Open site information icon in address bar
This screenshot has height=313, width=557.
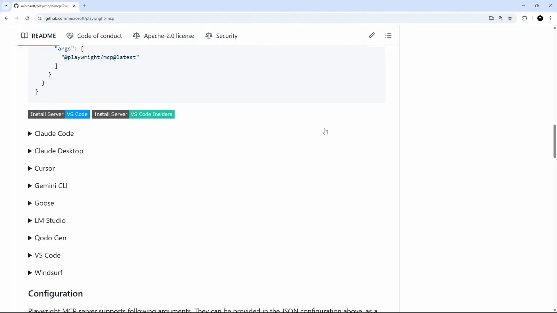(40, 18)
